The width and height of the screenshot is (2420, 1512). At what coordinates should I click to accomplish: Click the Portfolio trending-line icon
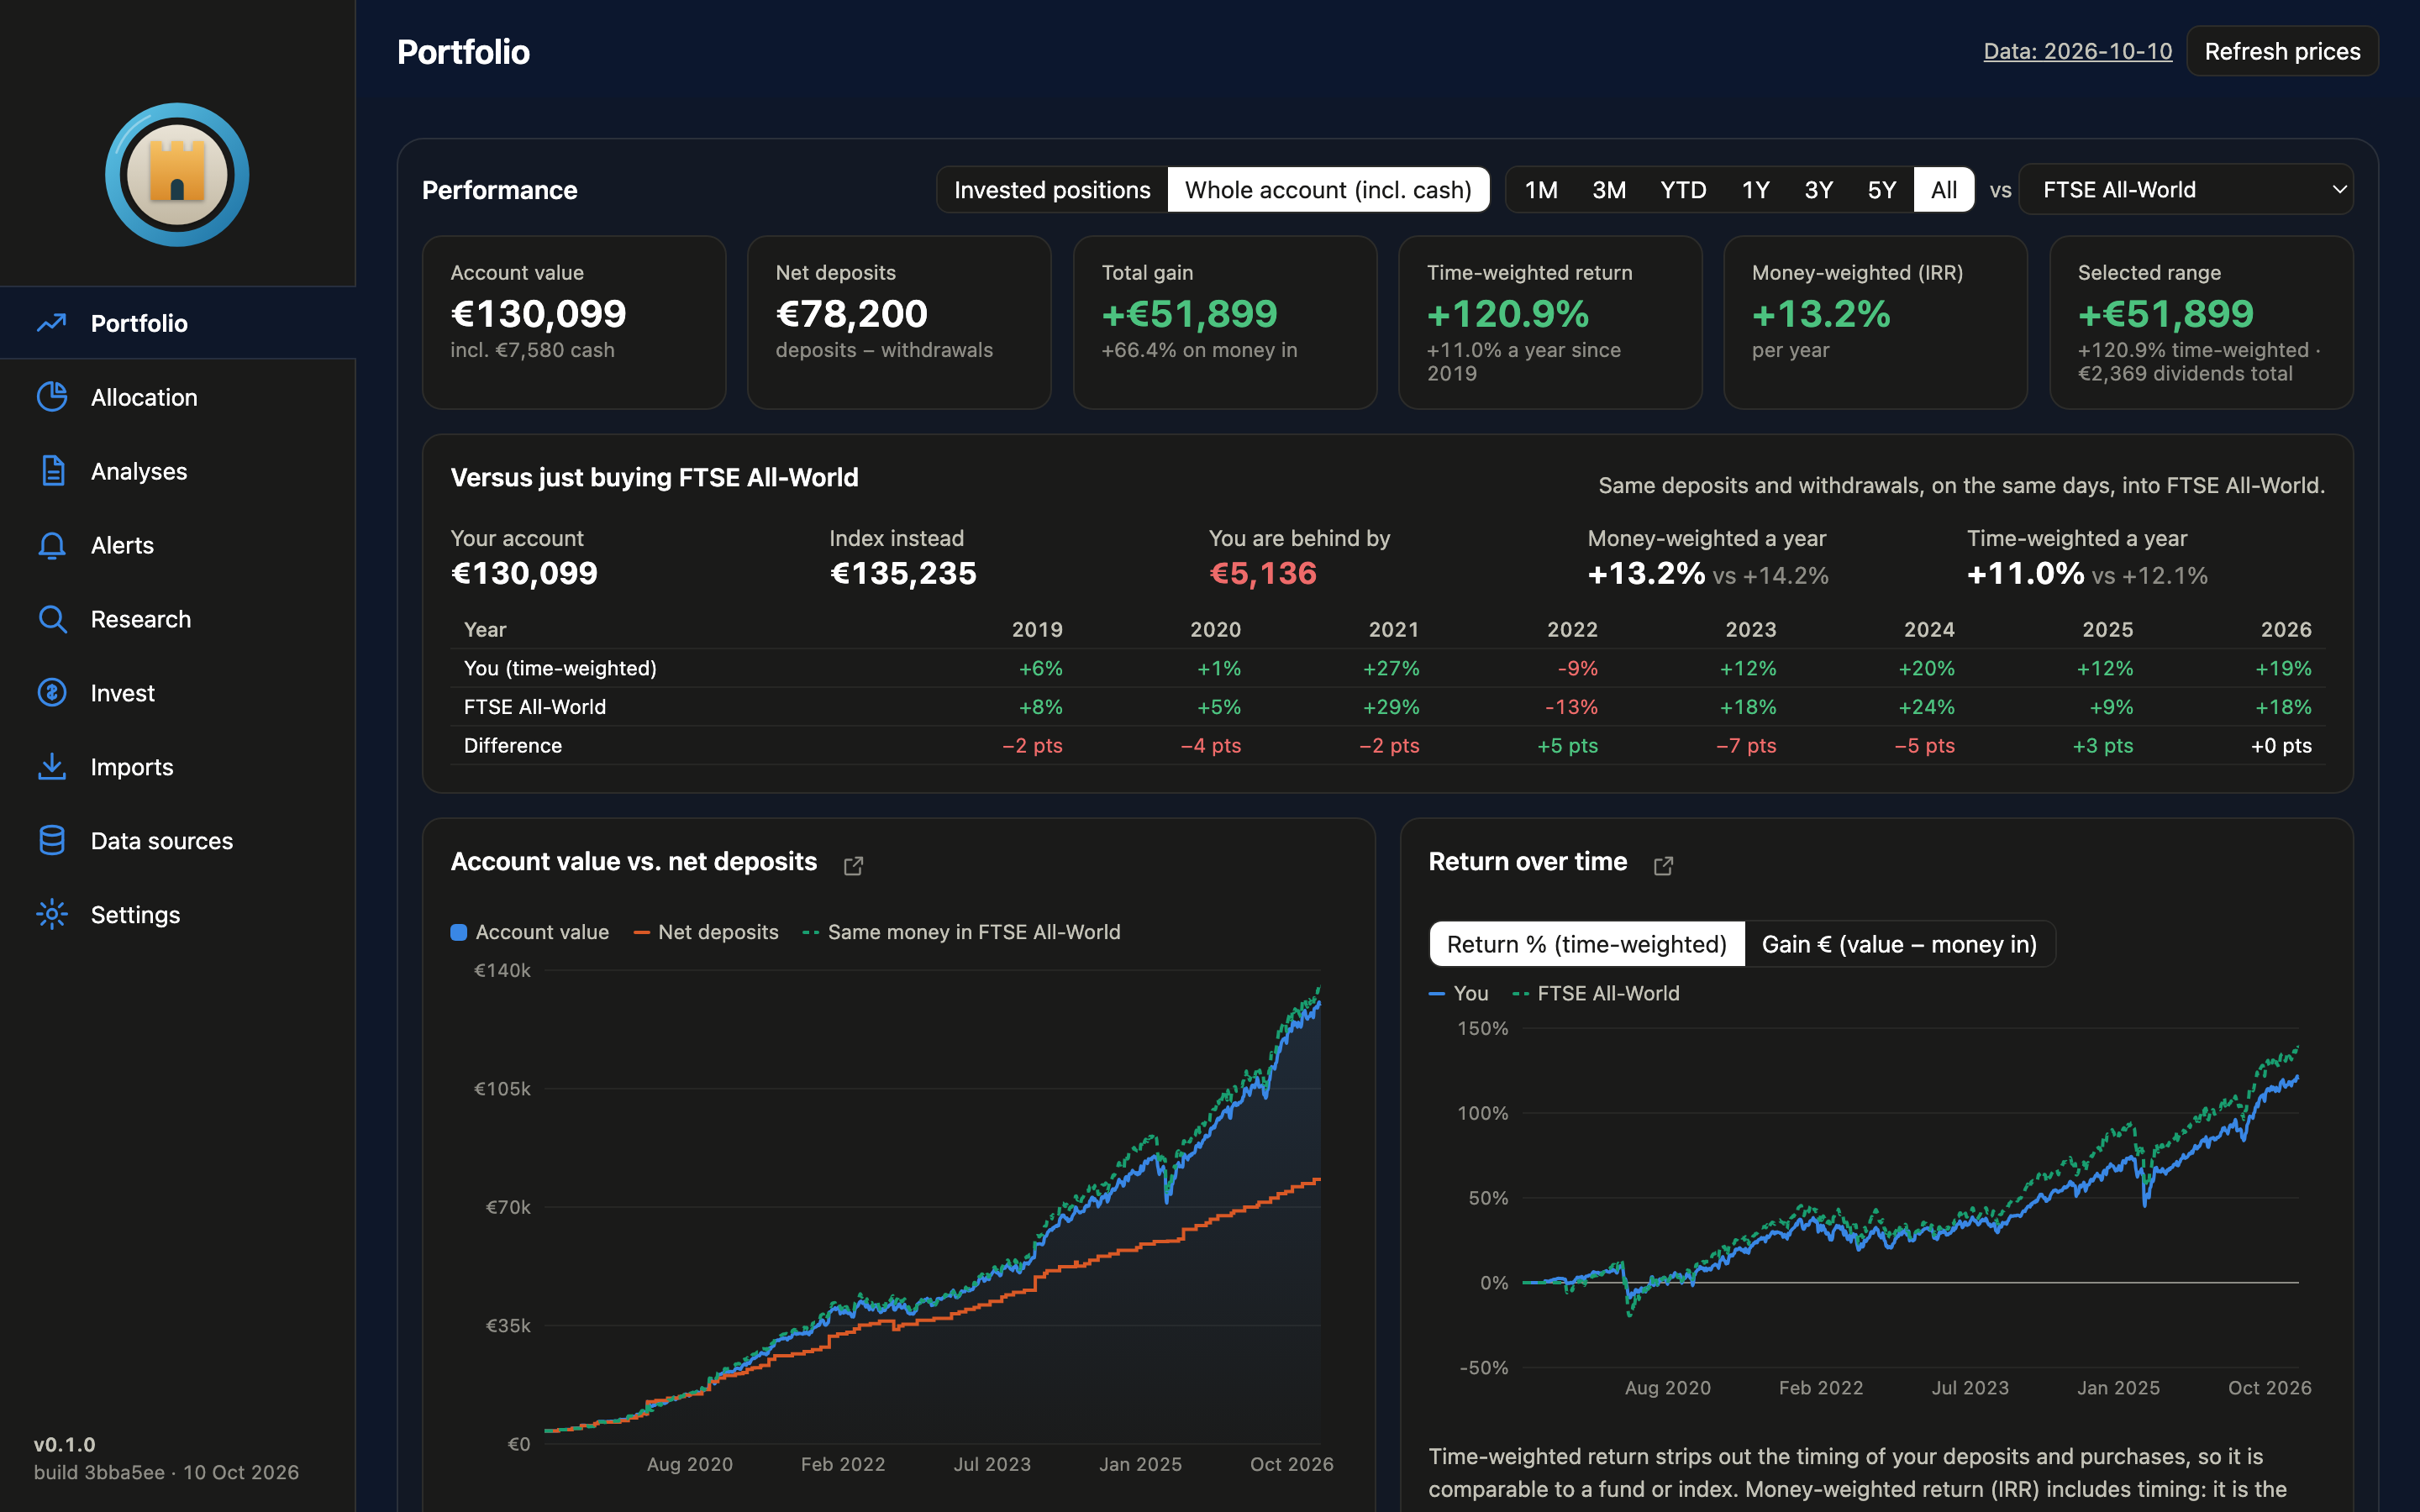(52, 323)
